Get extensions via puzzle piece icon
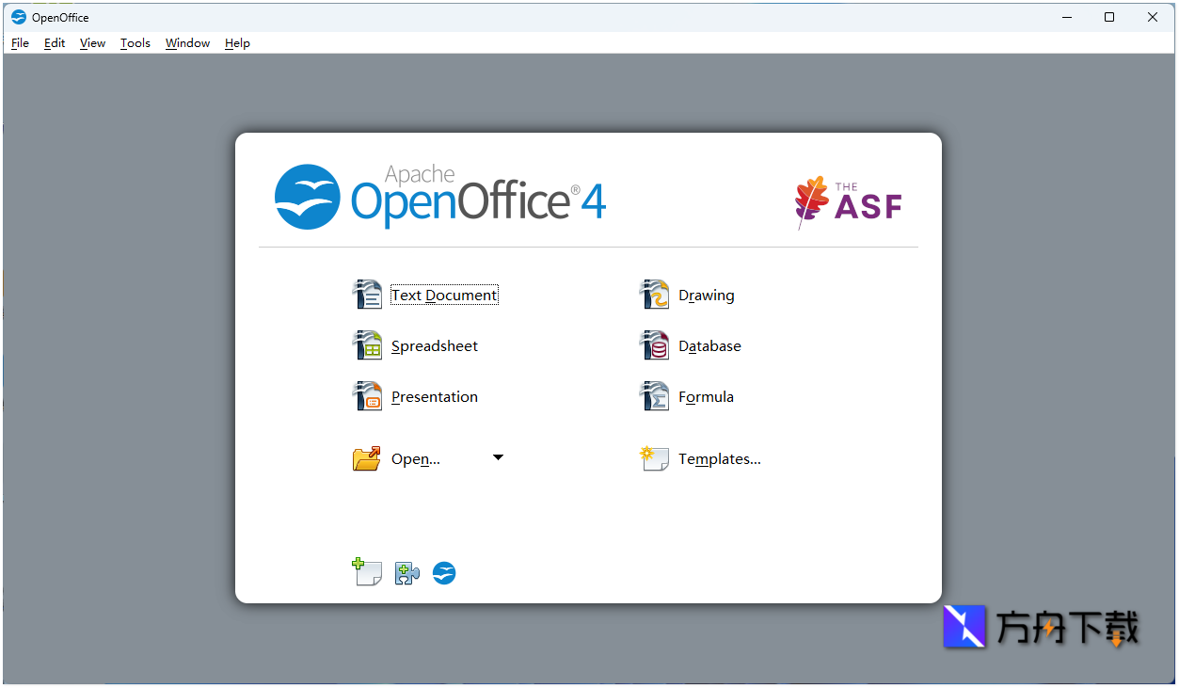The height and width of the screenshot is (688, 1179). [406, 573]
